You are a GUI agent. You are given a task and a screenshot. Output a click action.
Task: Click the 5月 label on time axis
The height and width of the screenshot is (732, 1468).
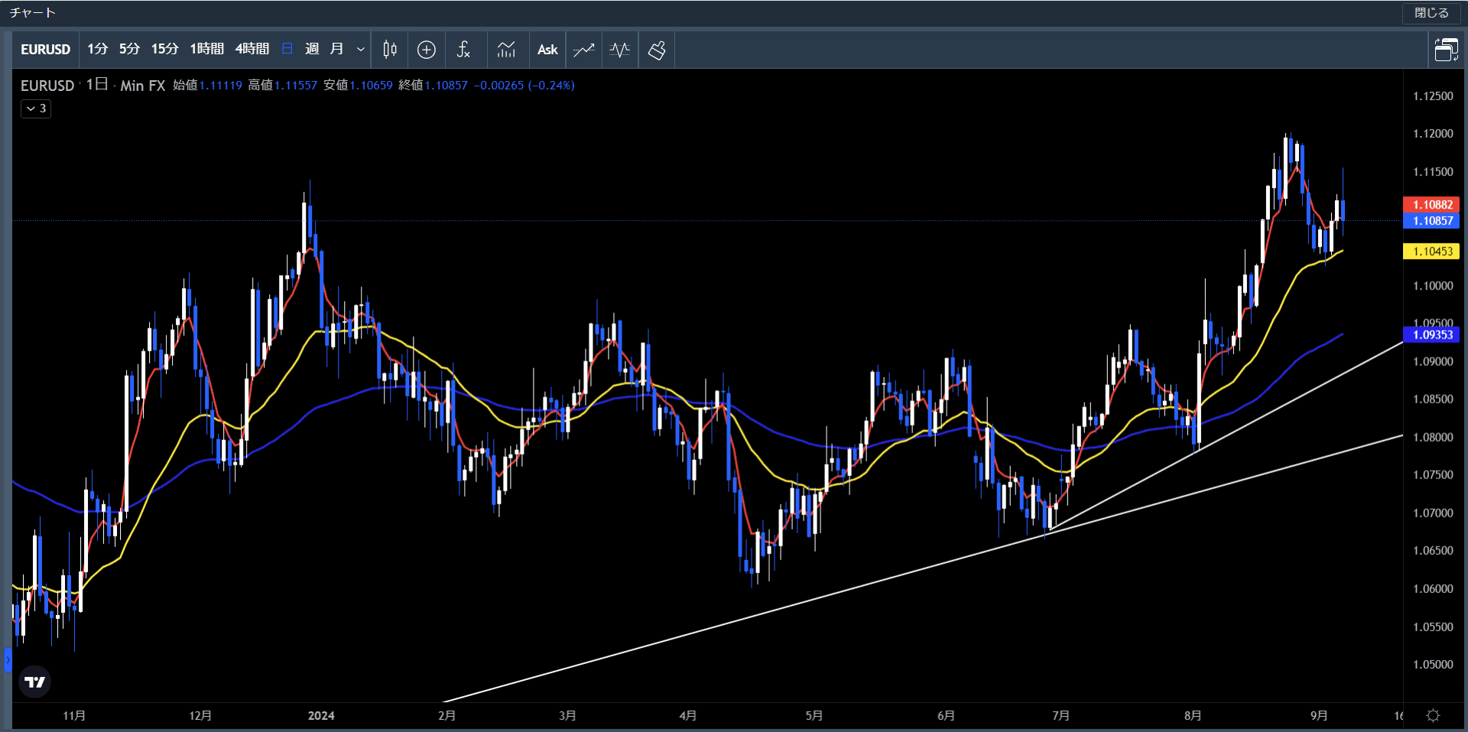(814, 716)
